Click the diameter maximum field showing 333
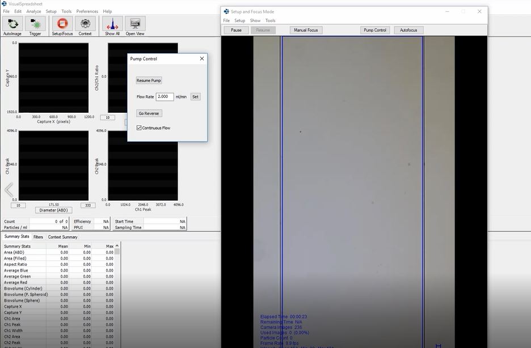Image resolution: width=531 pixels, height=348 pixels. click(x=88, y=205)
